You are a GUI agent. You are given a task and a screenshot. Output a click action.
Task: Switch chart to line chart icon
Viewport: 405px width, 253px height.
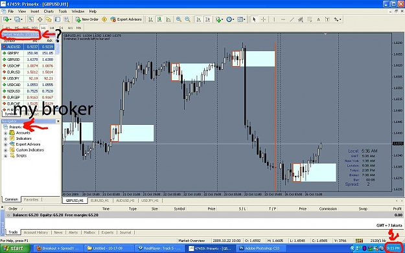(x=168, y=19)
